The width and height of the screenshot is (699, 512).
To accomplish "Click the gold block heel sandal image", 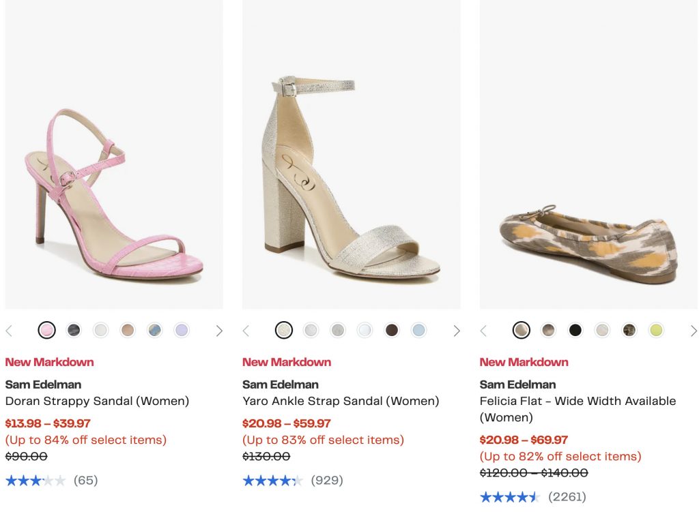I will tap(351, 177).
